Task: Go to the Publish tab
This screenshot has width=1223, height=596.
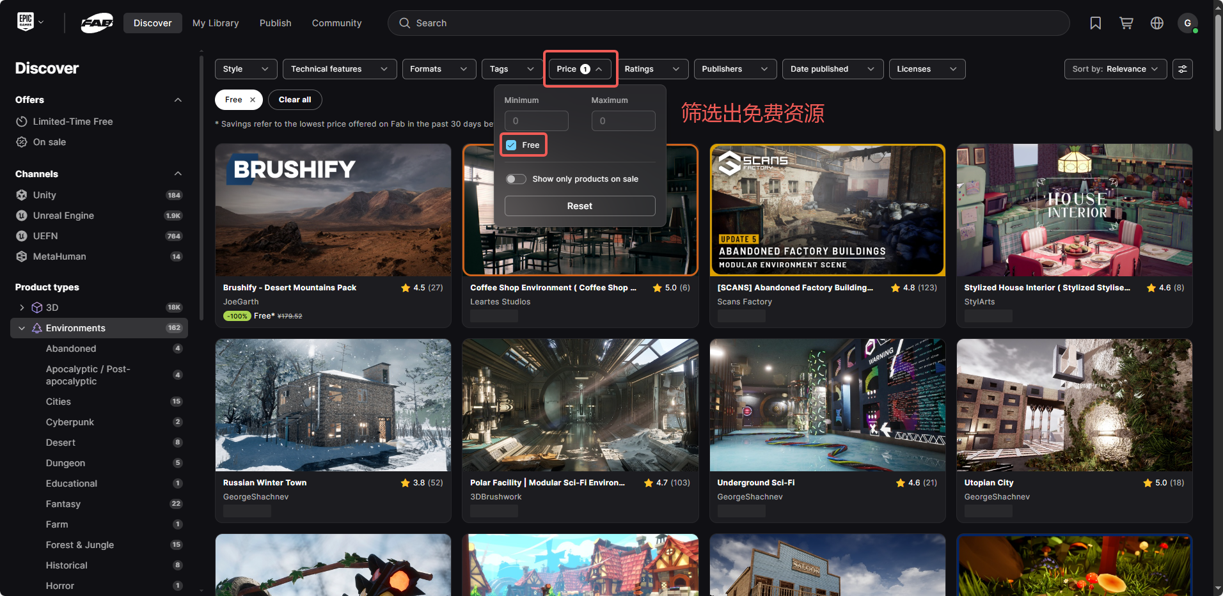Action: pos(276,23)
